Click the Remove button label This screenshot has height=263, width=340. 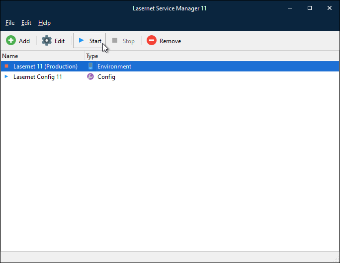point(170,41)
